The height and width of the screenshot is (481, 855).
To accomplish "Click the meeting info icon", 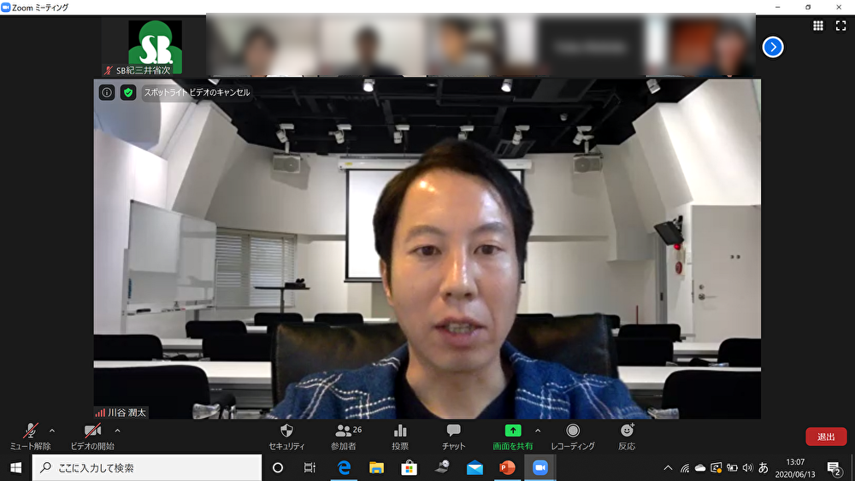I will pos(107,92).
